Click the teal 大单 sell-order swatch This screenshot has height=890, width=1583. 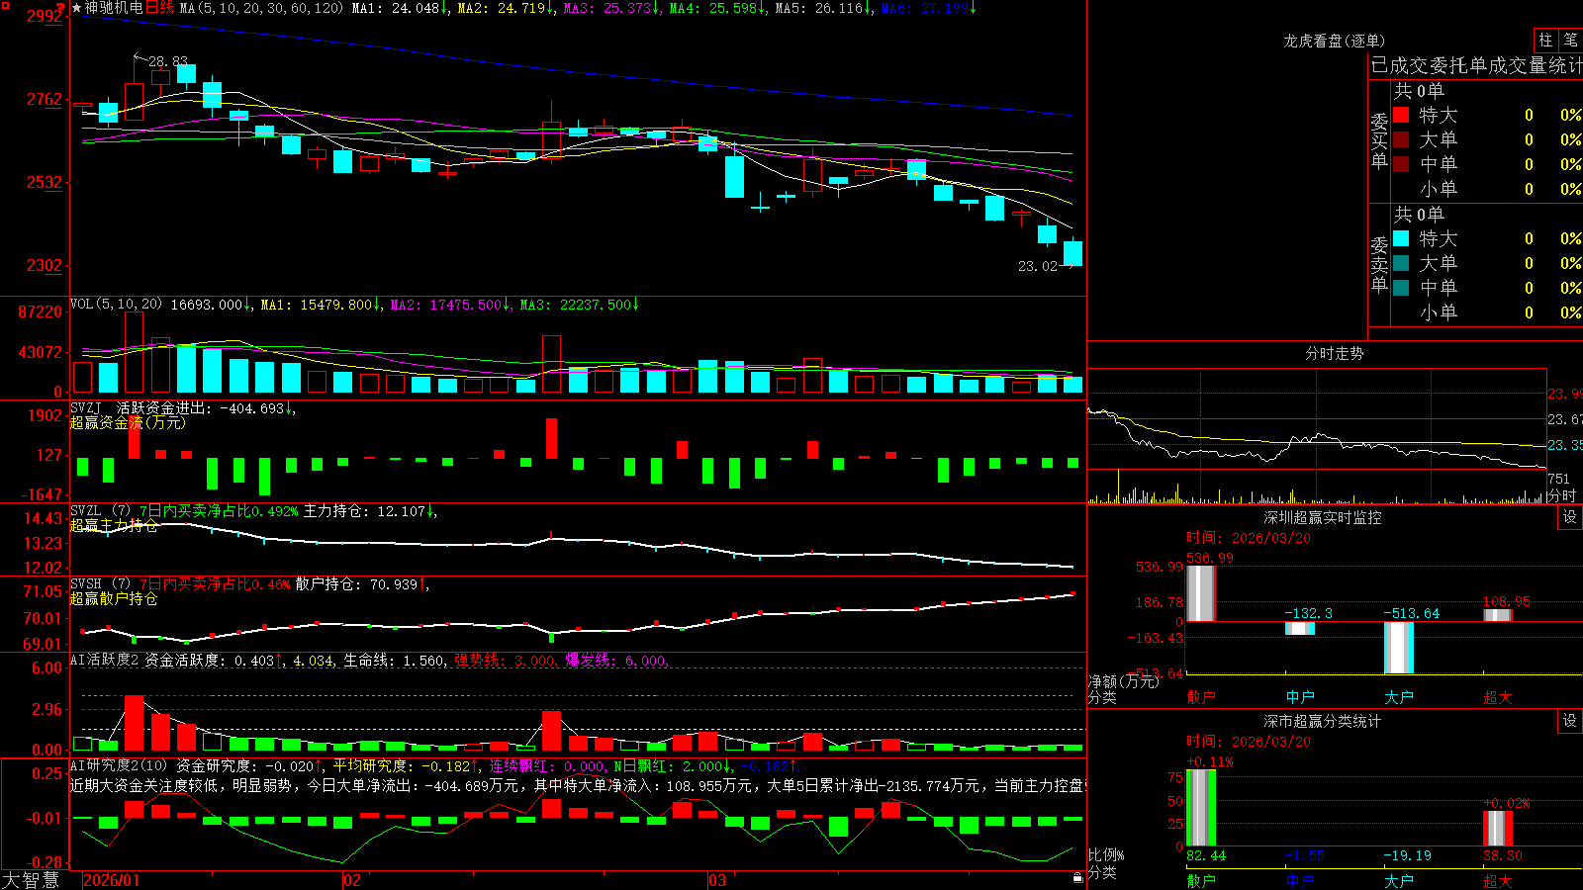pos(1401,263)
